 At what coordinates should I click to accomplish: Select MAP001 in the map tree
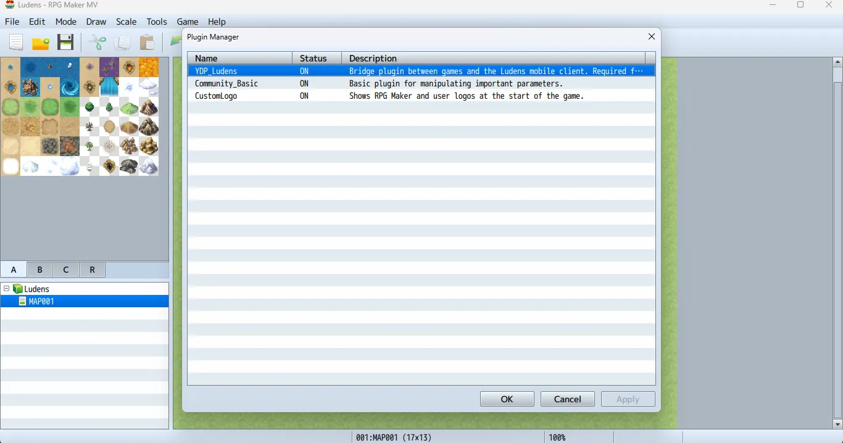pyautogui.click(x=41, y=302)
